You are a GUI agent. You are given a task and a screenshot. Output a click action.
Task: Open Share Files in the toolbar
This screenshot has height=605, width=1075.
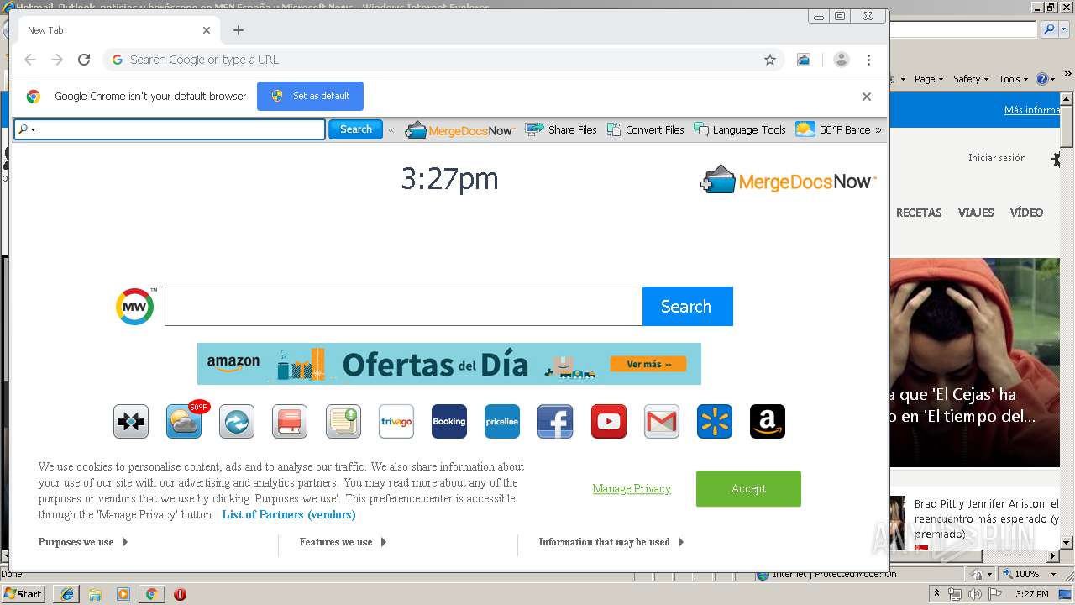[561, 129]
